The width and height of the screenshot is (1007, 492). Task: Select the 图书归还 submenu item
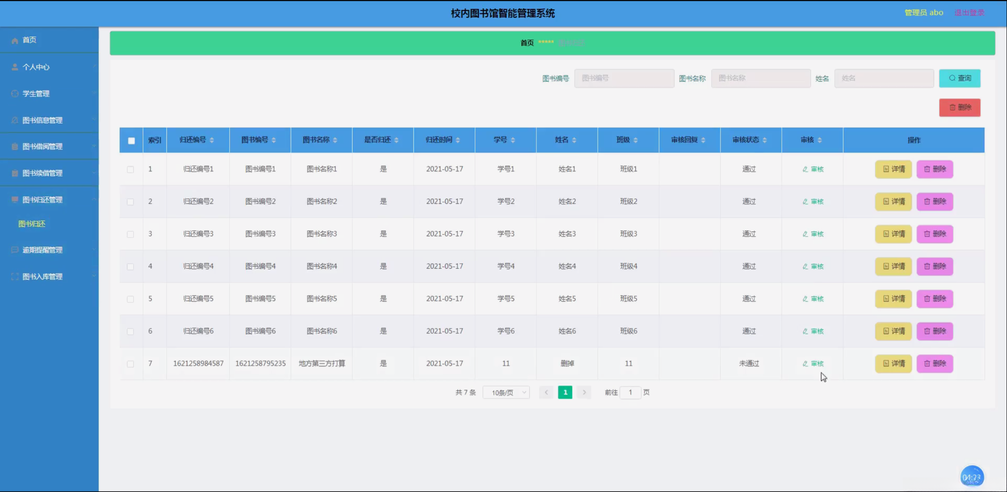coord(32,224)
